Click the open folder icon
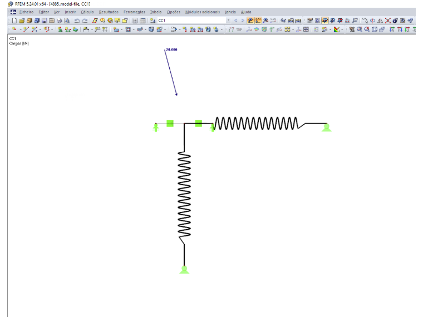This screenshot has height=317, width=423. (22, 21)
